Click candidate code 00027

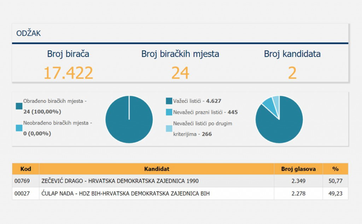22,193
